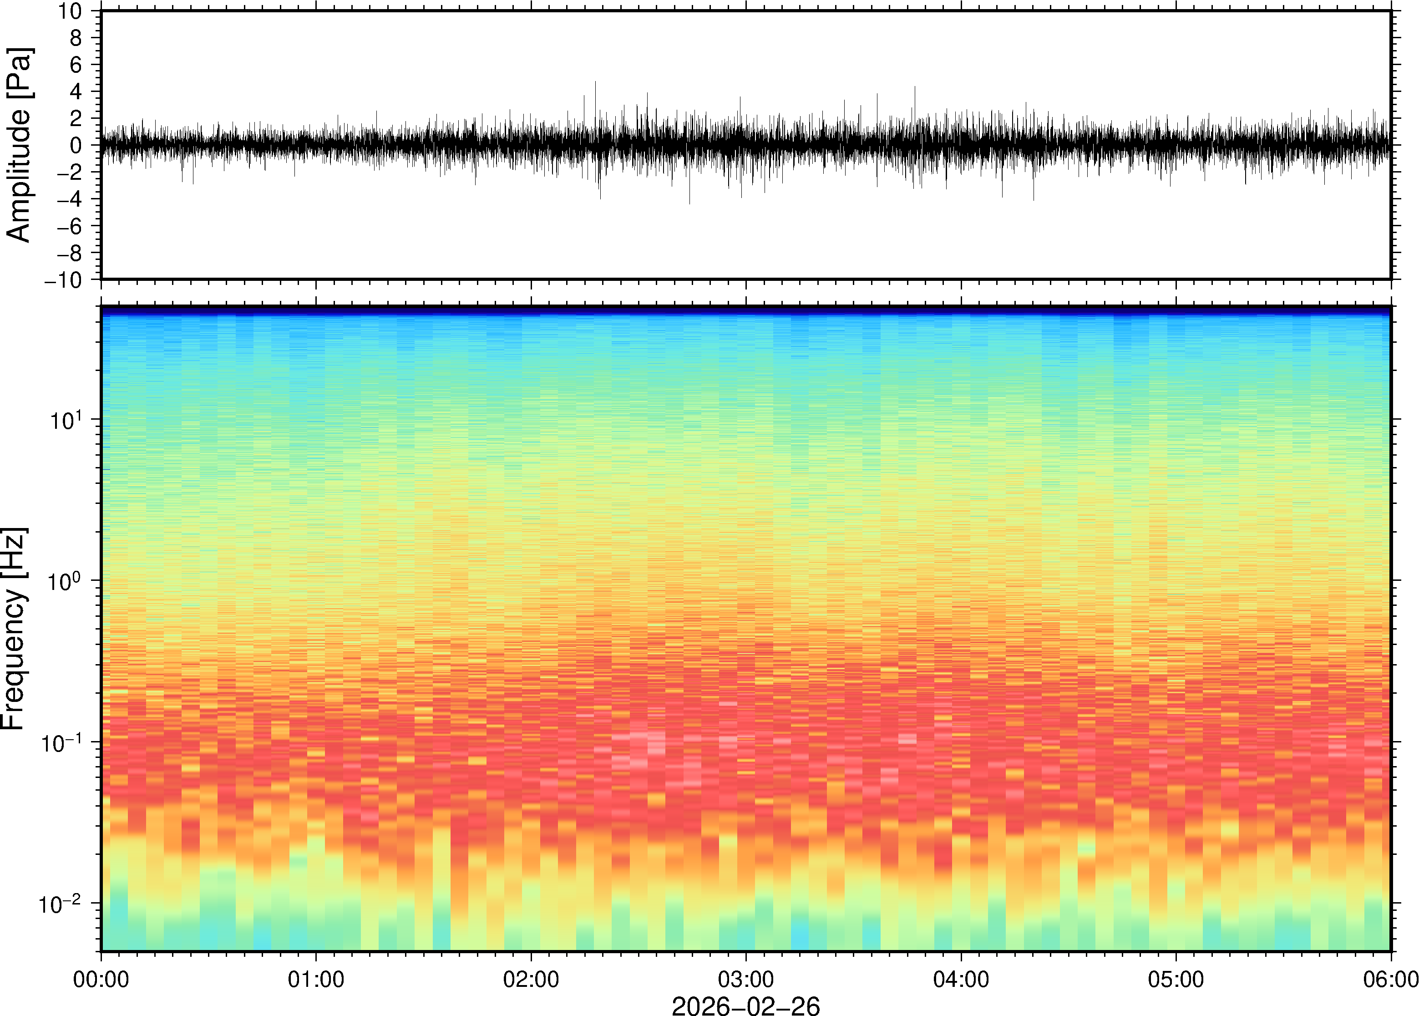Click the 2026-02-26 date label
The image size is (1419, 1016).
coord(745,1006)
